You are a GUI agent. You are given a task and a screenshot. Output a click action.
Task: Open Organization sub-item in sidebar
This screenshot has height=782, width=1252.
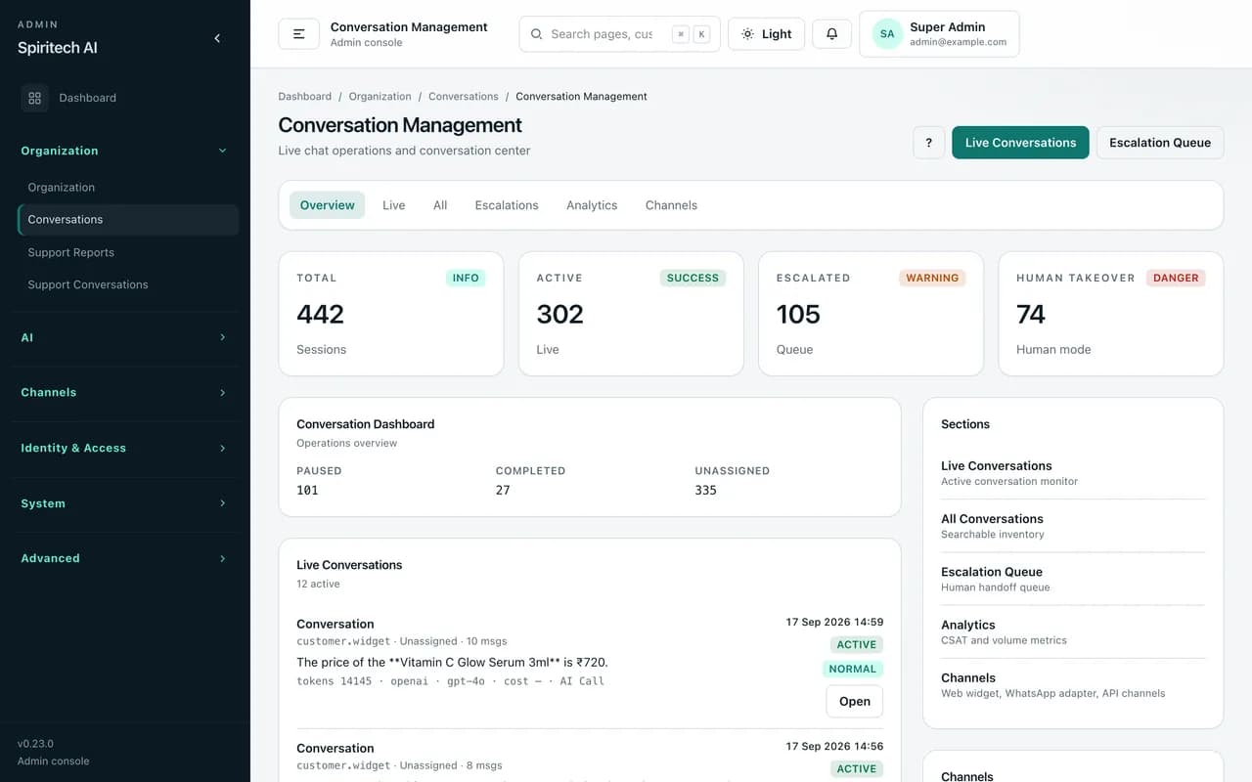point(127,188)
